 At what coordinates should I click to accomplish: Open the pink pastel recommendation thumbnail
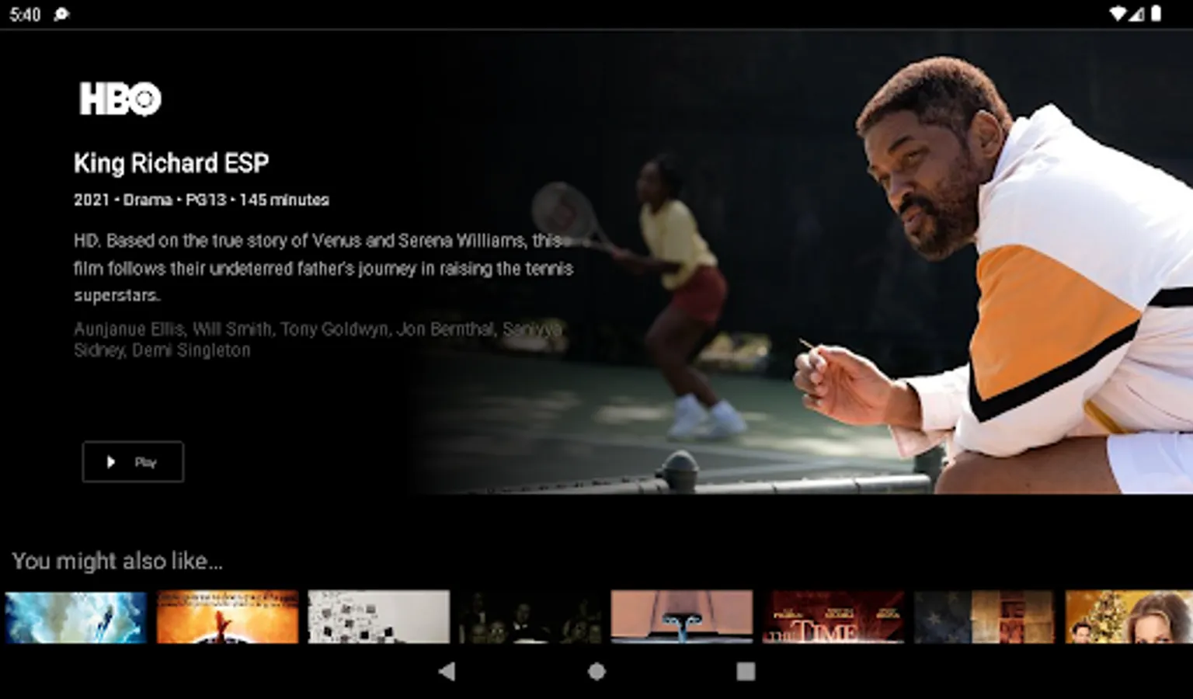pos(681,617)
